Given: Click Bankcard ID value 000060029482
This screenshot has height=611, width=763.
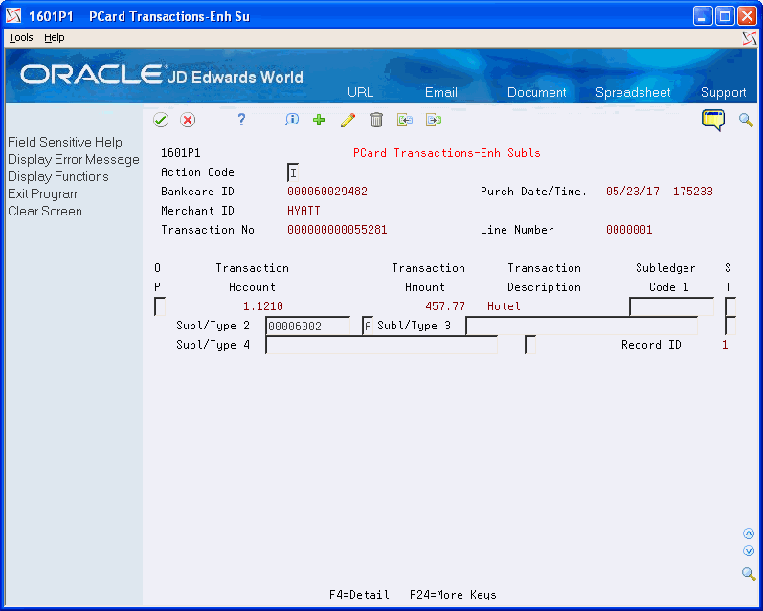Looking at the screenshot, I should 327,192.
